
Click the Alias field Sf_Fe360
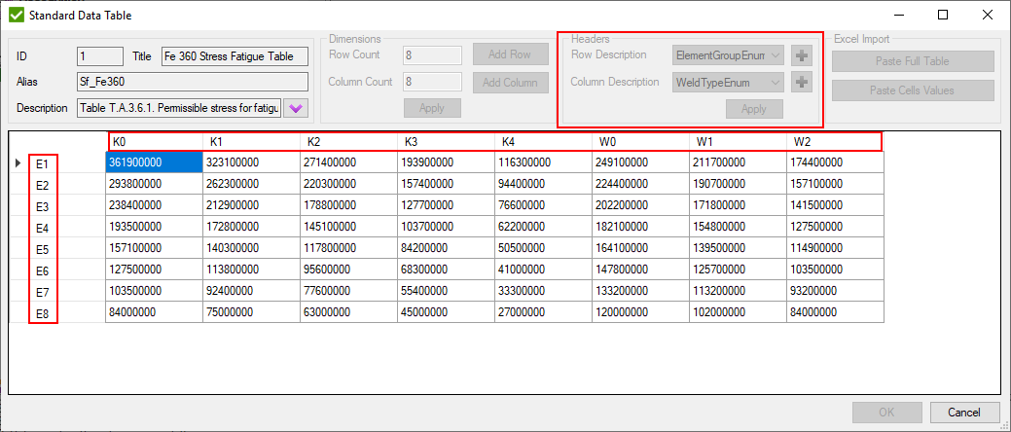192,82
